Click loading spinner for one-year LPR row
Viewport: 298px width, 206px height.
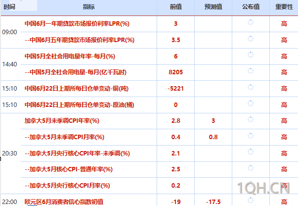tap(251, 22)
